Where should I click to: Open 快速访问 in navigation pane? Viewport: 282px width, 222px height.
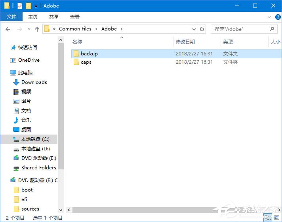coord(27,47)
